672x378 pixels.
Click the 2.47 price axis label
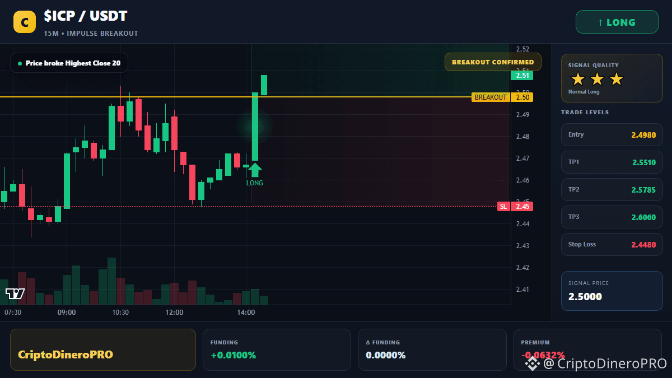pyautogui.click(x=523, y=158)
